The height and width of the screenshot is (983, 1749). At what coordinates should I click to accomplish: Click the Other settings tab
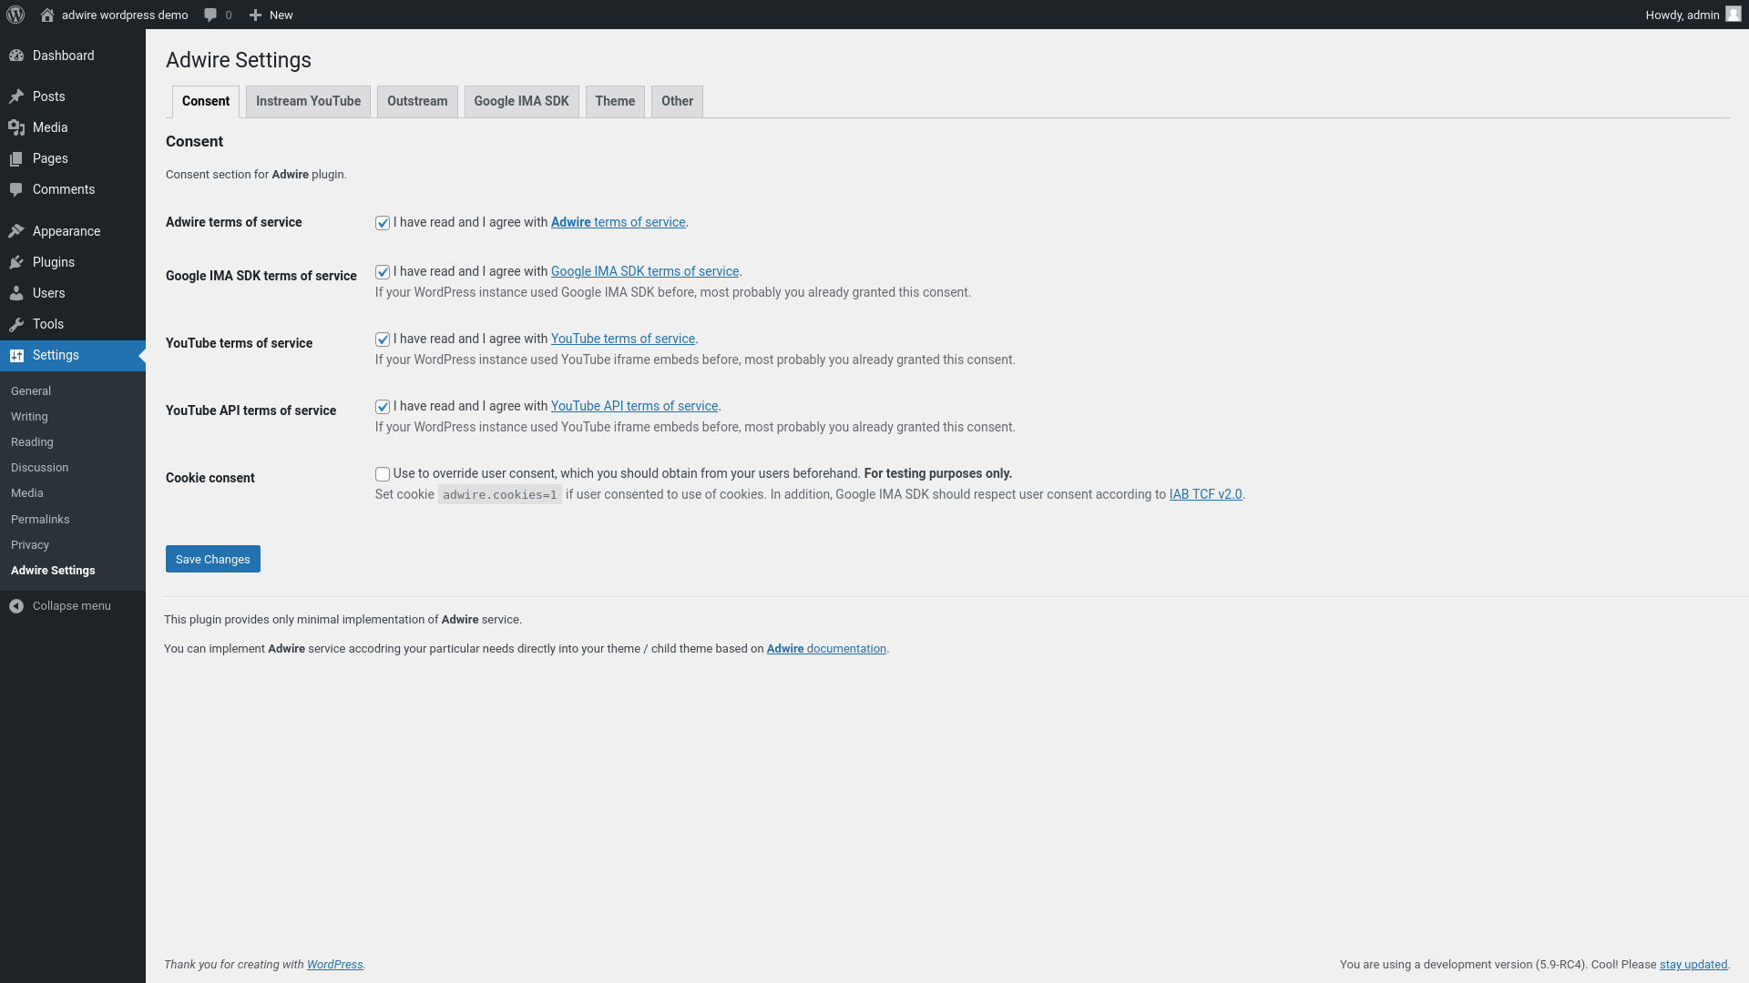coord(676,101)
